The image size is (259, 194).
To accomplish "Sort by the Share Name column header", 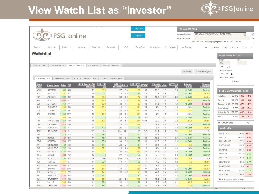I will 53,86.
